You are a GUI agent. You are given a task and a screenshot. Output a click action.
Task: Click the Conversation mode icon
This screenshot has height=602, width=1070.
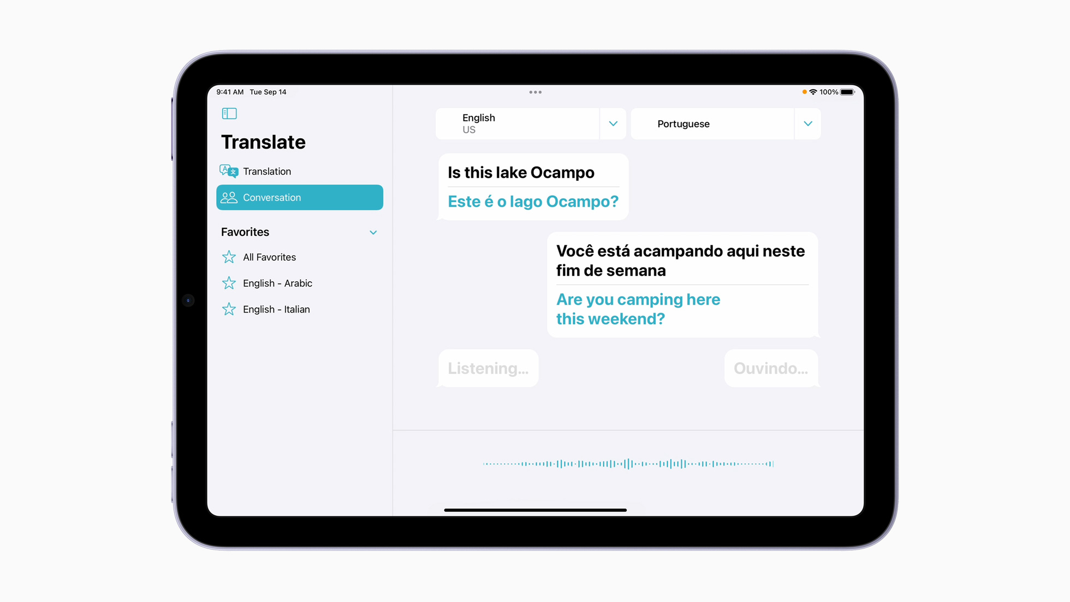pos(230,197)
